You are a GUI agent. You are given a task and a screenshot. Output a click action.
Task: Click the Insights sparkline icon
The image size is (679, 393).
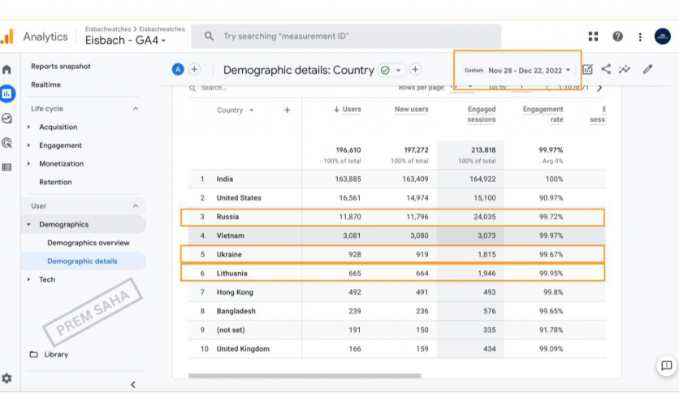(625, 70)
